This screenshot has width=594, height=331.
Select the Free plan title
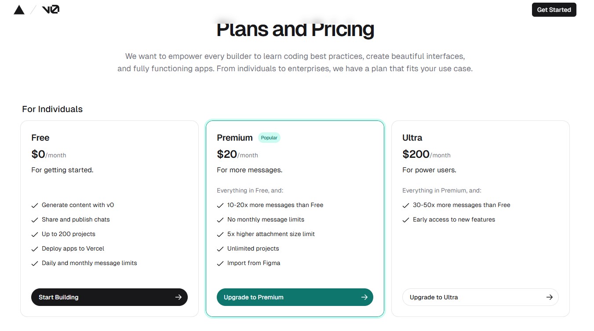click(x=40, y=138)
